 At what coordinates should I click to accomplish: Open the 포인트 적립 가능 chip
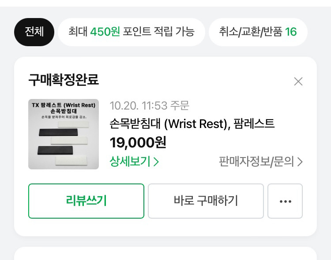point(132,32)
